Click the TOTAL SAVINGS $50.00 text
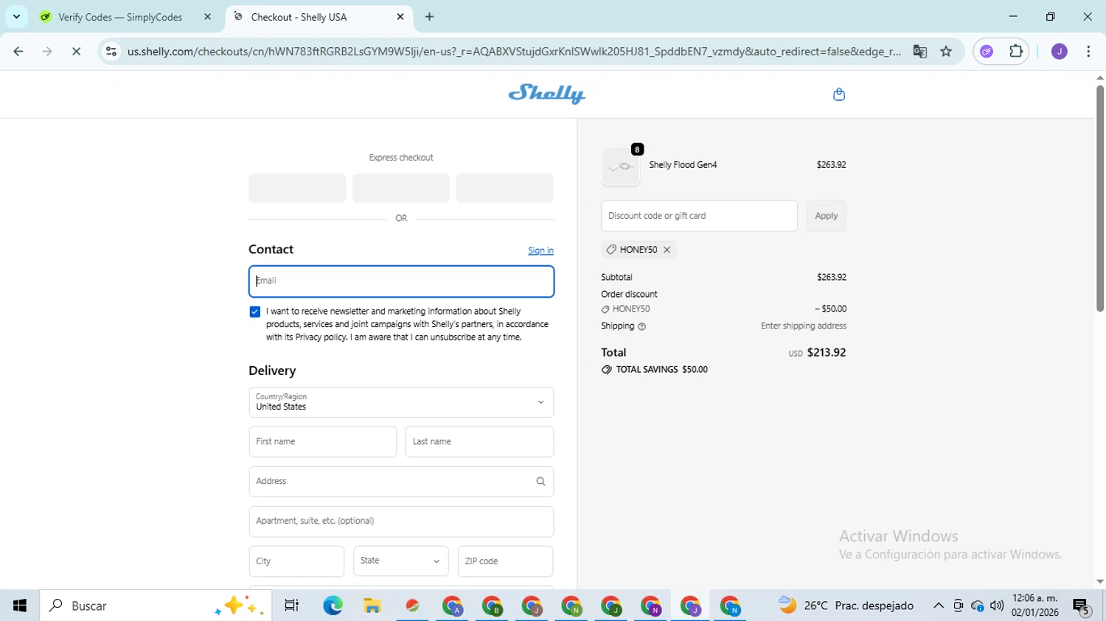 coord(661,370)
